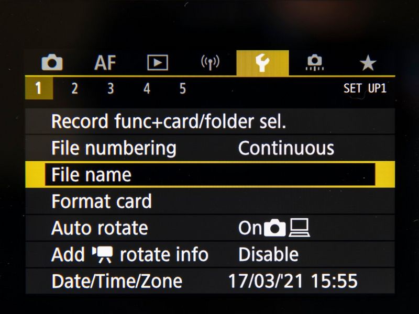
Task: Click the movie camera rotate icon
Action: pos(102,254)
